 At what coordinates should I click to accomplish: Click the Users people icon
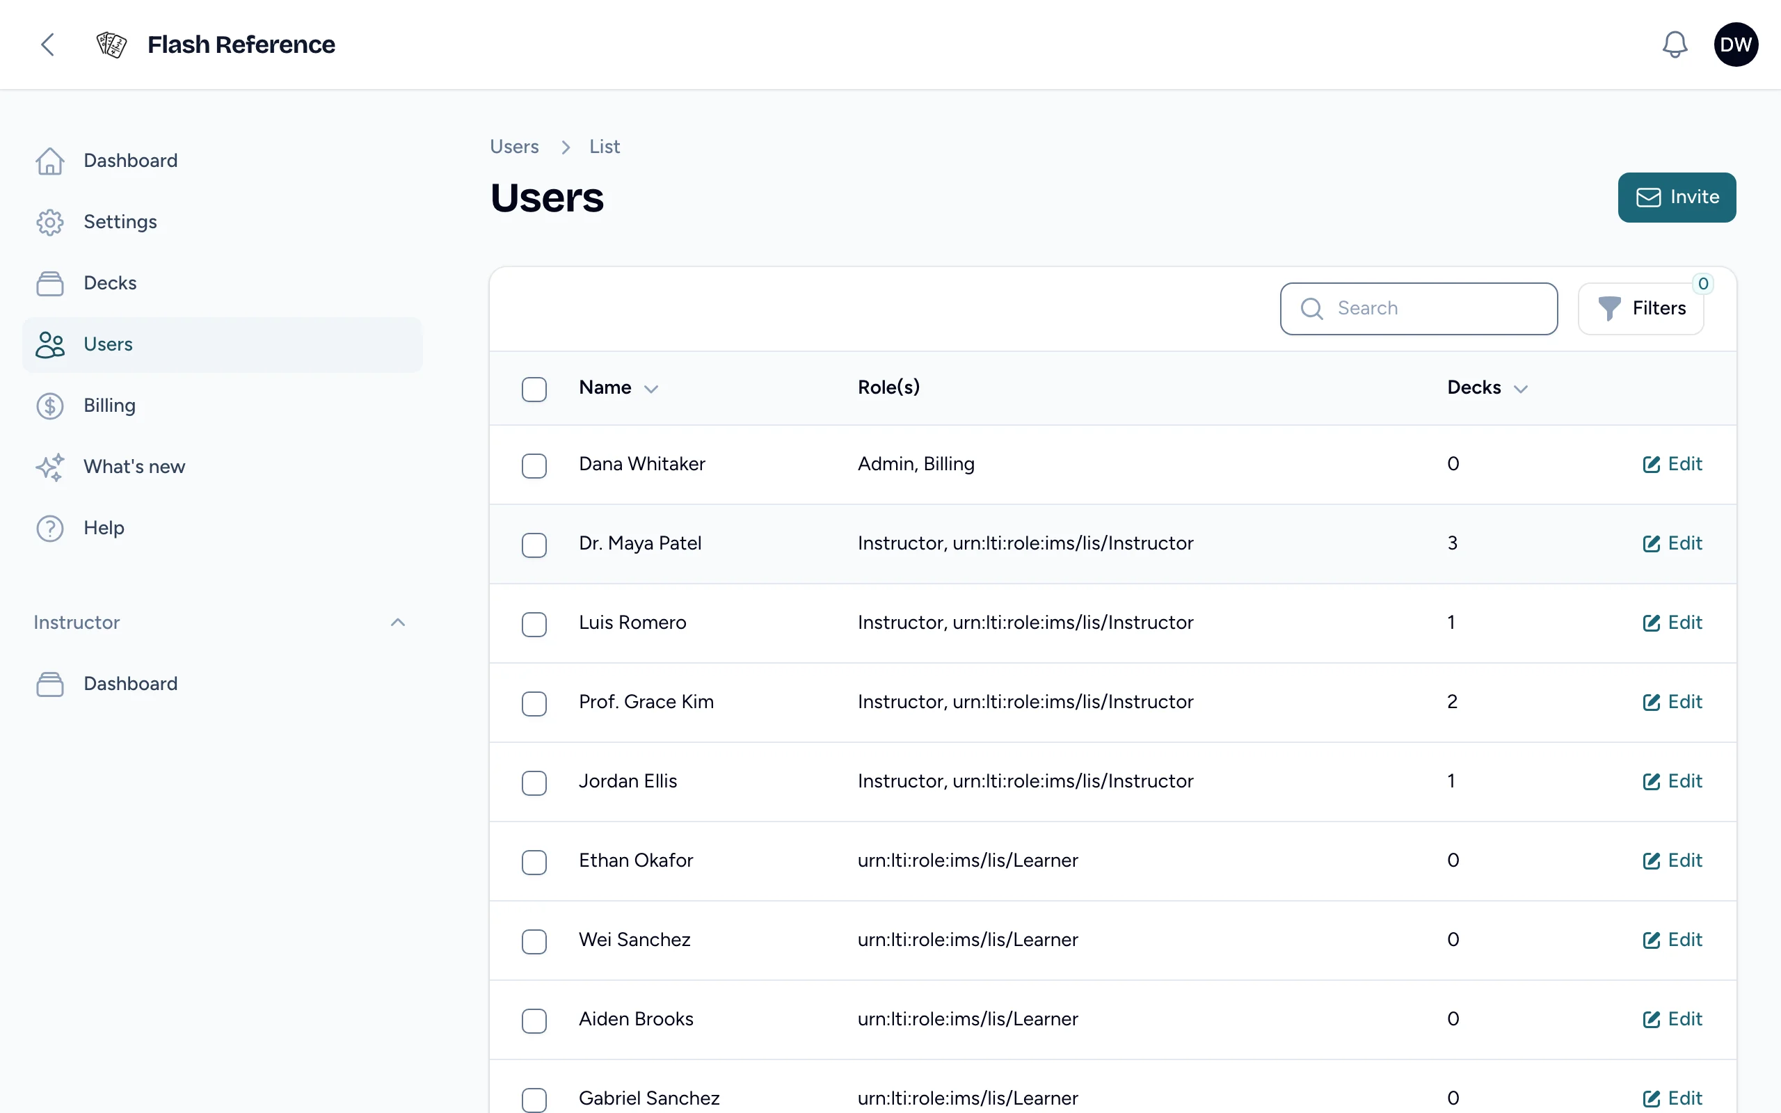coord(50,344)
